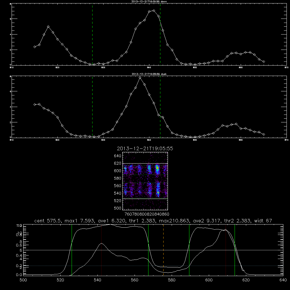
Task: Click the '560' x-axis label of the bottom plot
Action: click(135, 280)
